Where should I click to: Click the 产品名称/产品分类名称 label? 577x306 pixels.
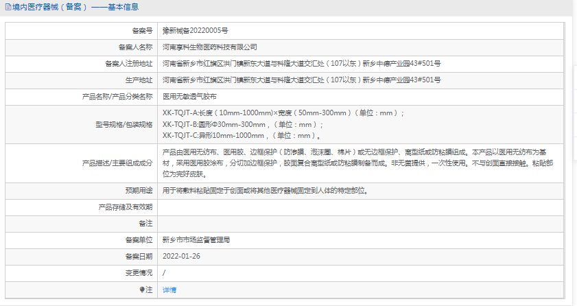point(117,96)
